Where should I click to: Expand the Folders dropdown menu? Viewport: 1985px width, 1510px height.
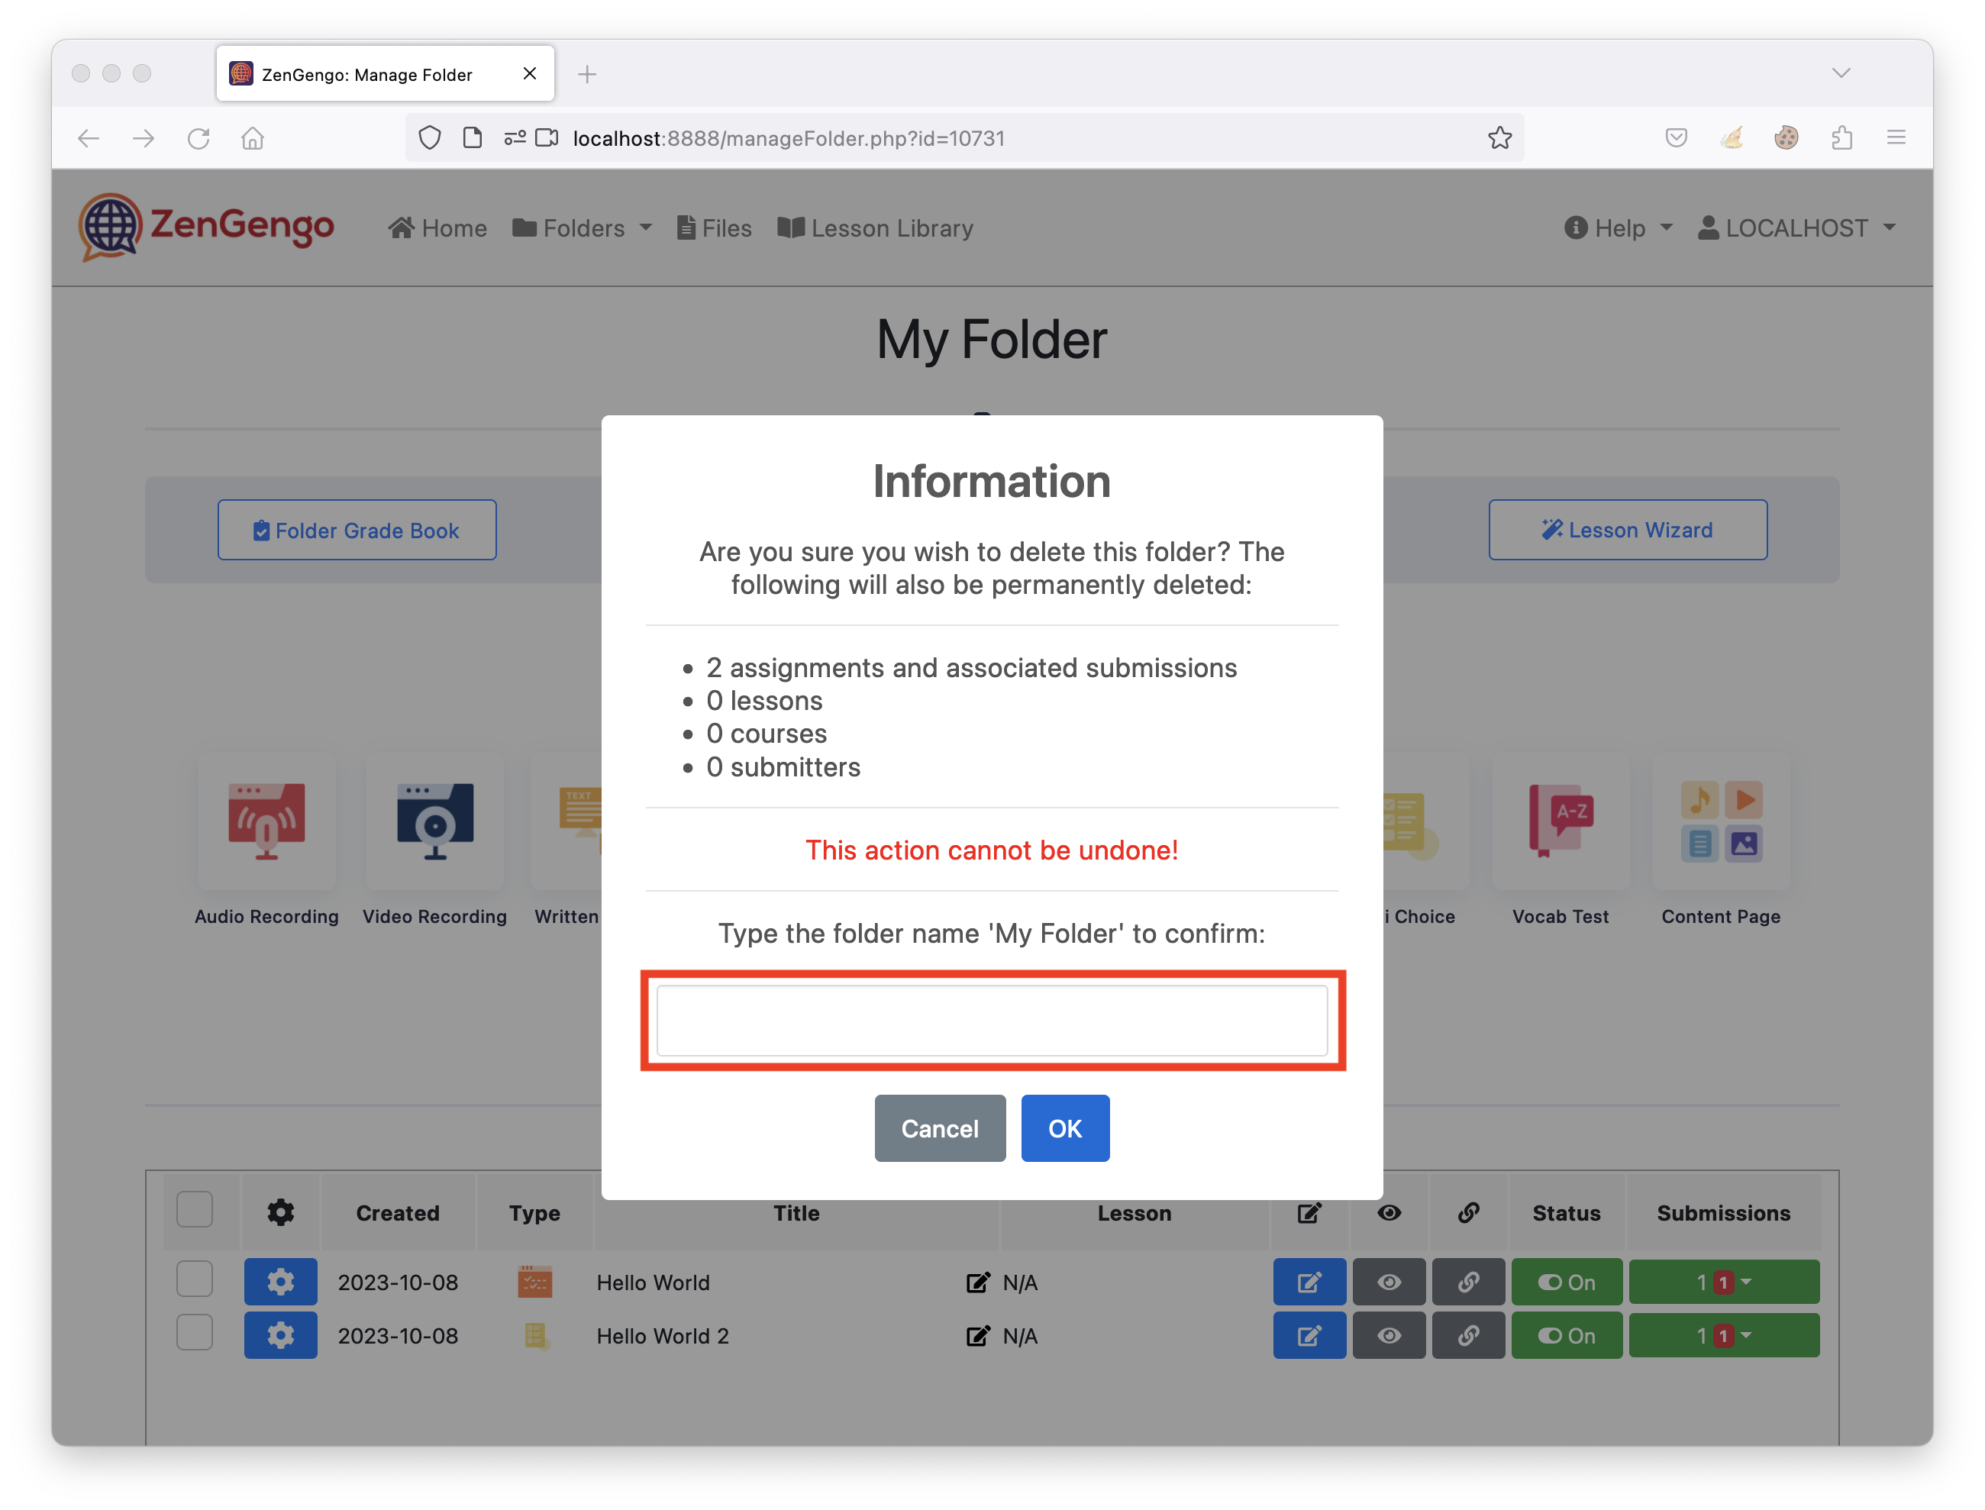coord(583,228)
